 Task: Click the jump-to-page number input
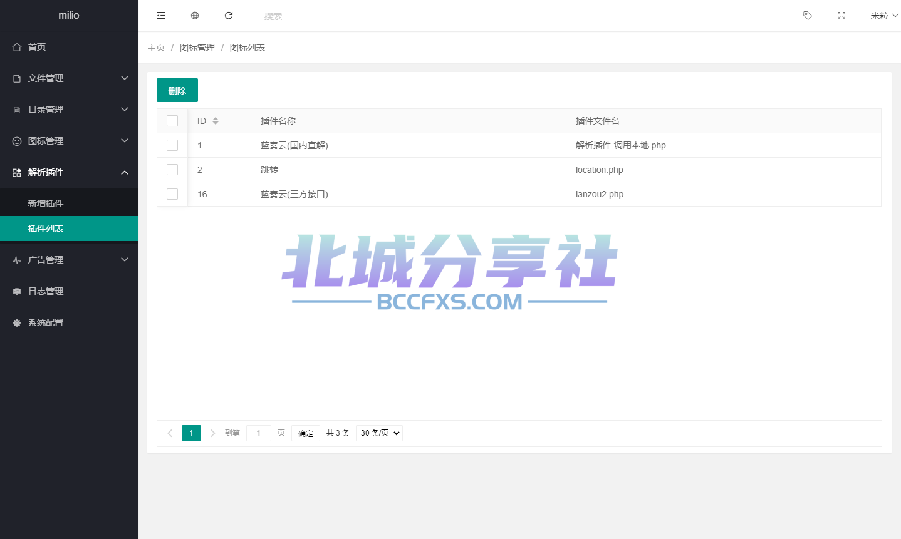click(x=259, y=433)
